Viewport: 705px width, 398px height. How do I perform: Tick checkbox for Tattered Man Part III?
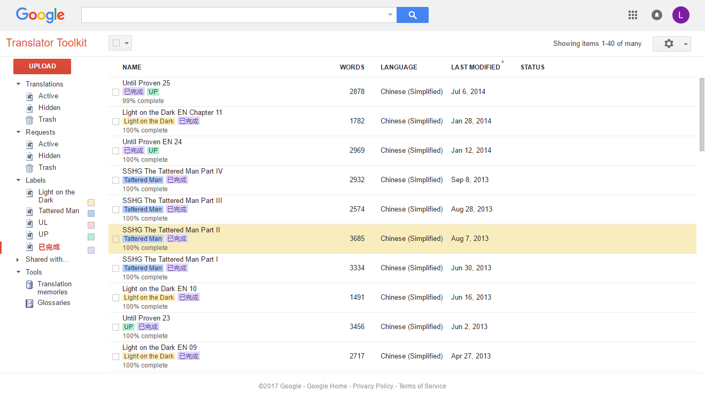click(x=115, y=209)
